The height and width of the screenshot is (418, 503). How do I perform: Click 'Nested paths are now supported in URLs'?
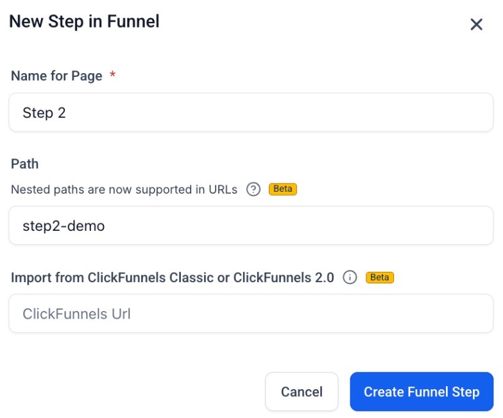pyautogui.click(x=124, y=190)
